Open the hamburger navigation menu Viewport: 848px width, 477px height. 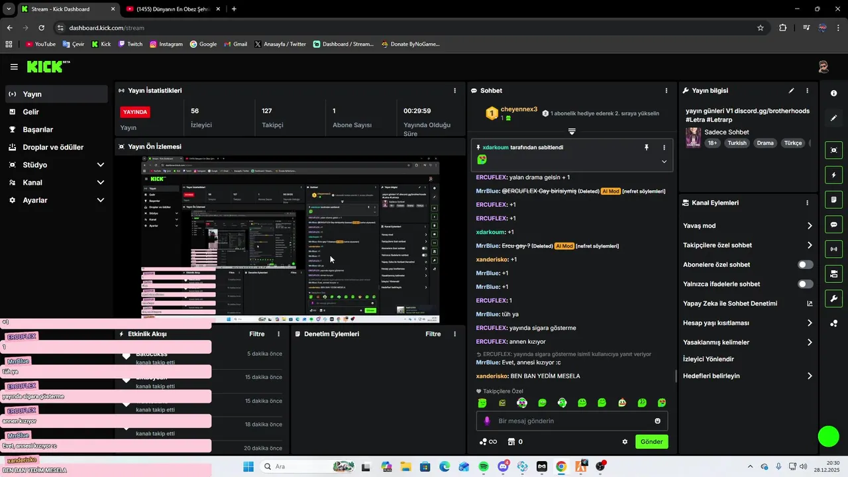pos(14,67)
